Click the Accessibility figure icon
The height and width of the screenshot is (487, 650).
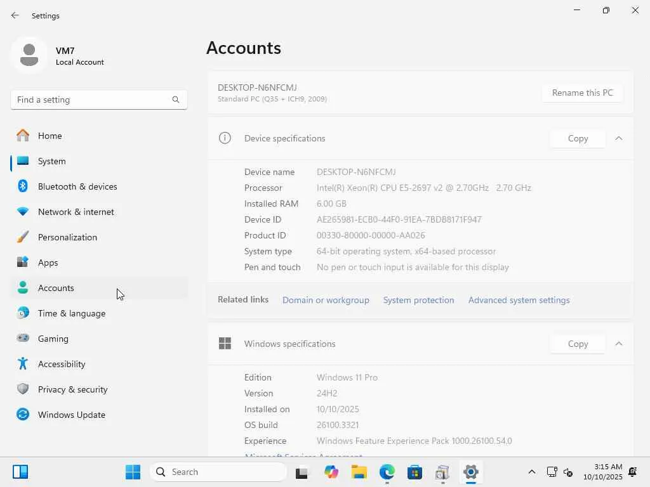click(23, 363)
